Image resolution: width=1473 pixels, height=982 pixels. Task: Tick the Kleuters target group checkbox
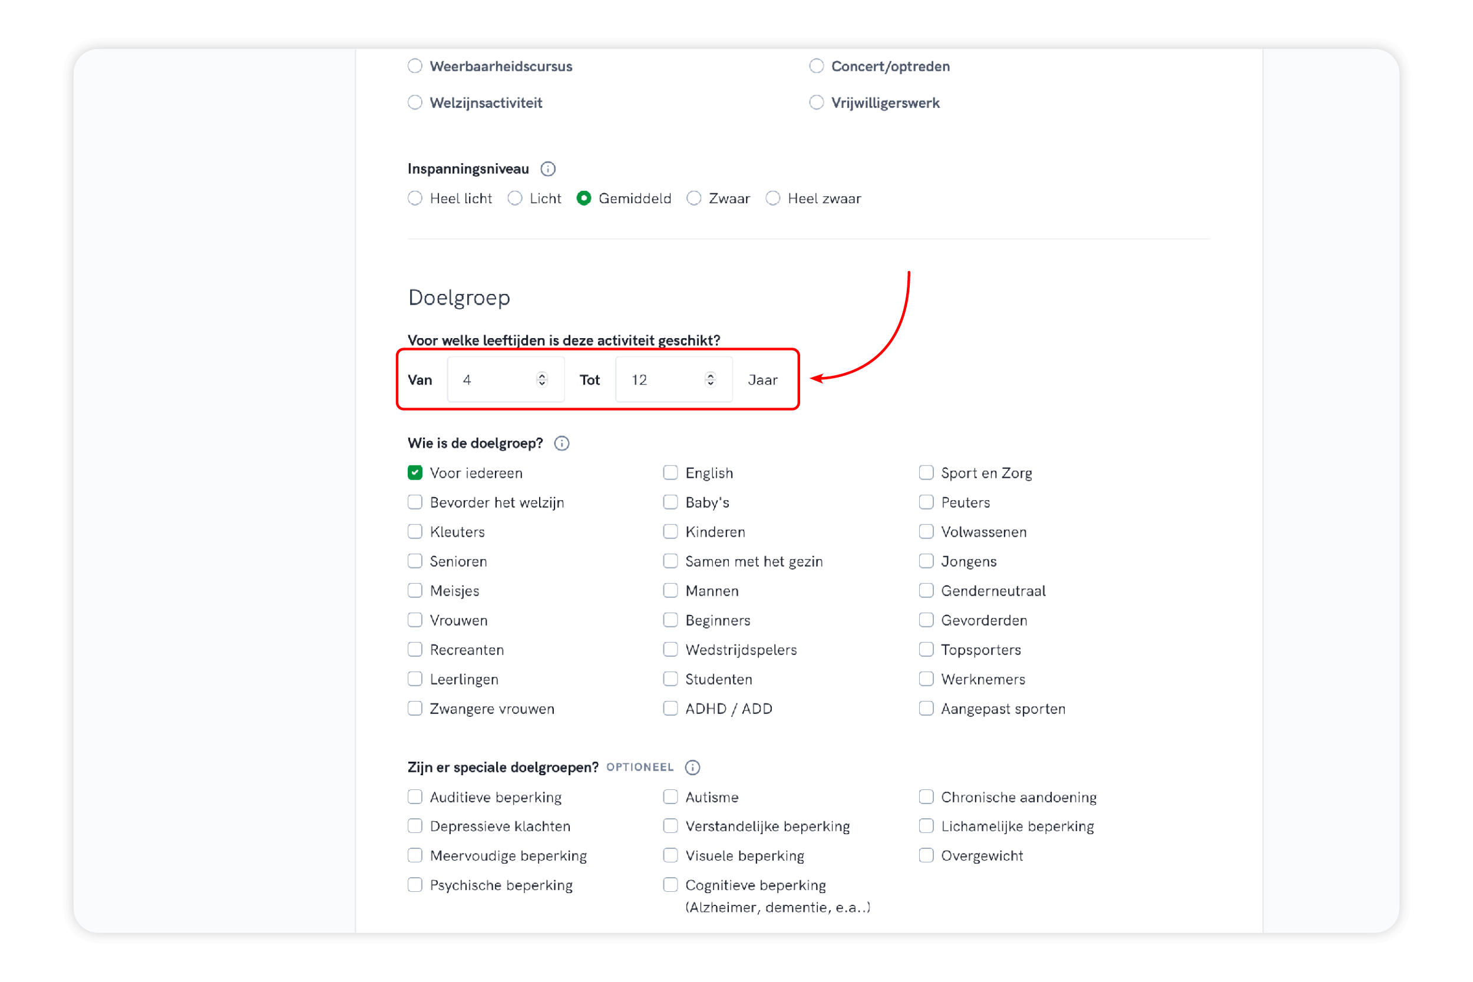415,532
